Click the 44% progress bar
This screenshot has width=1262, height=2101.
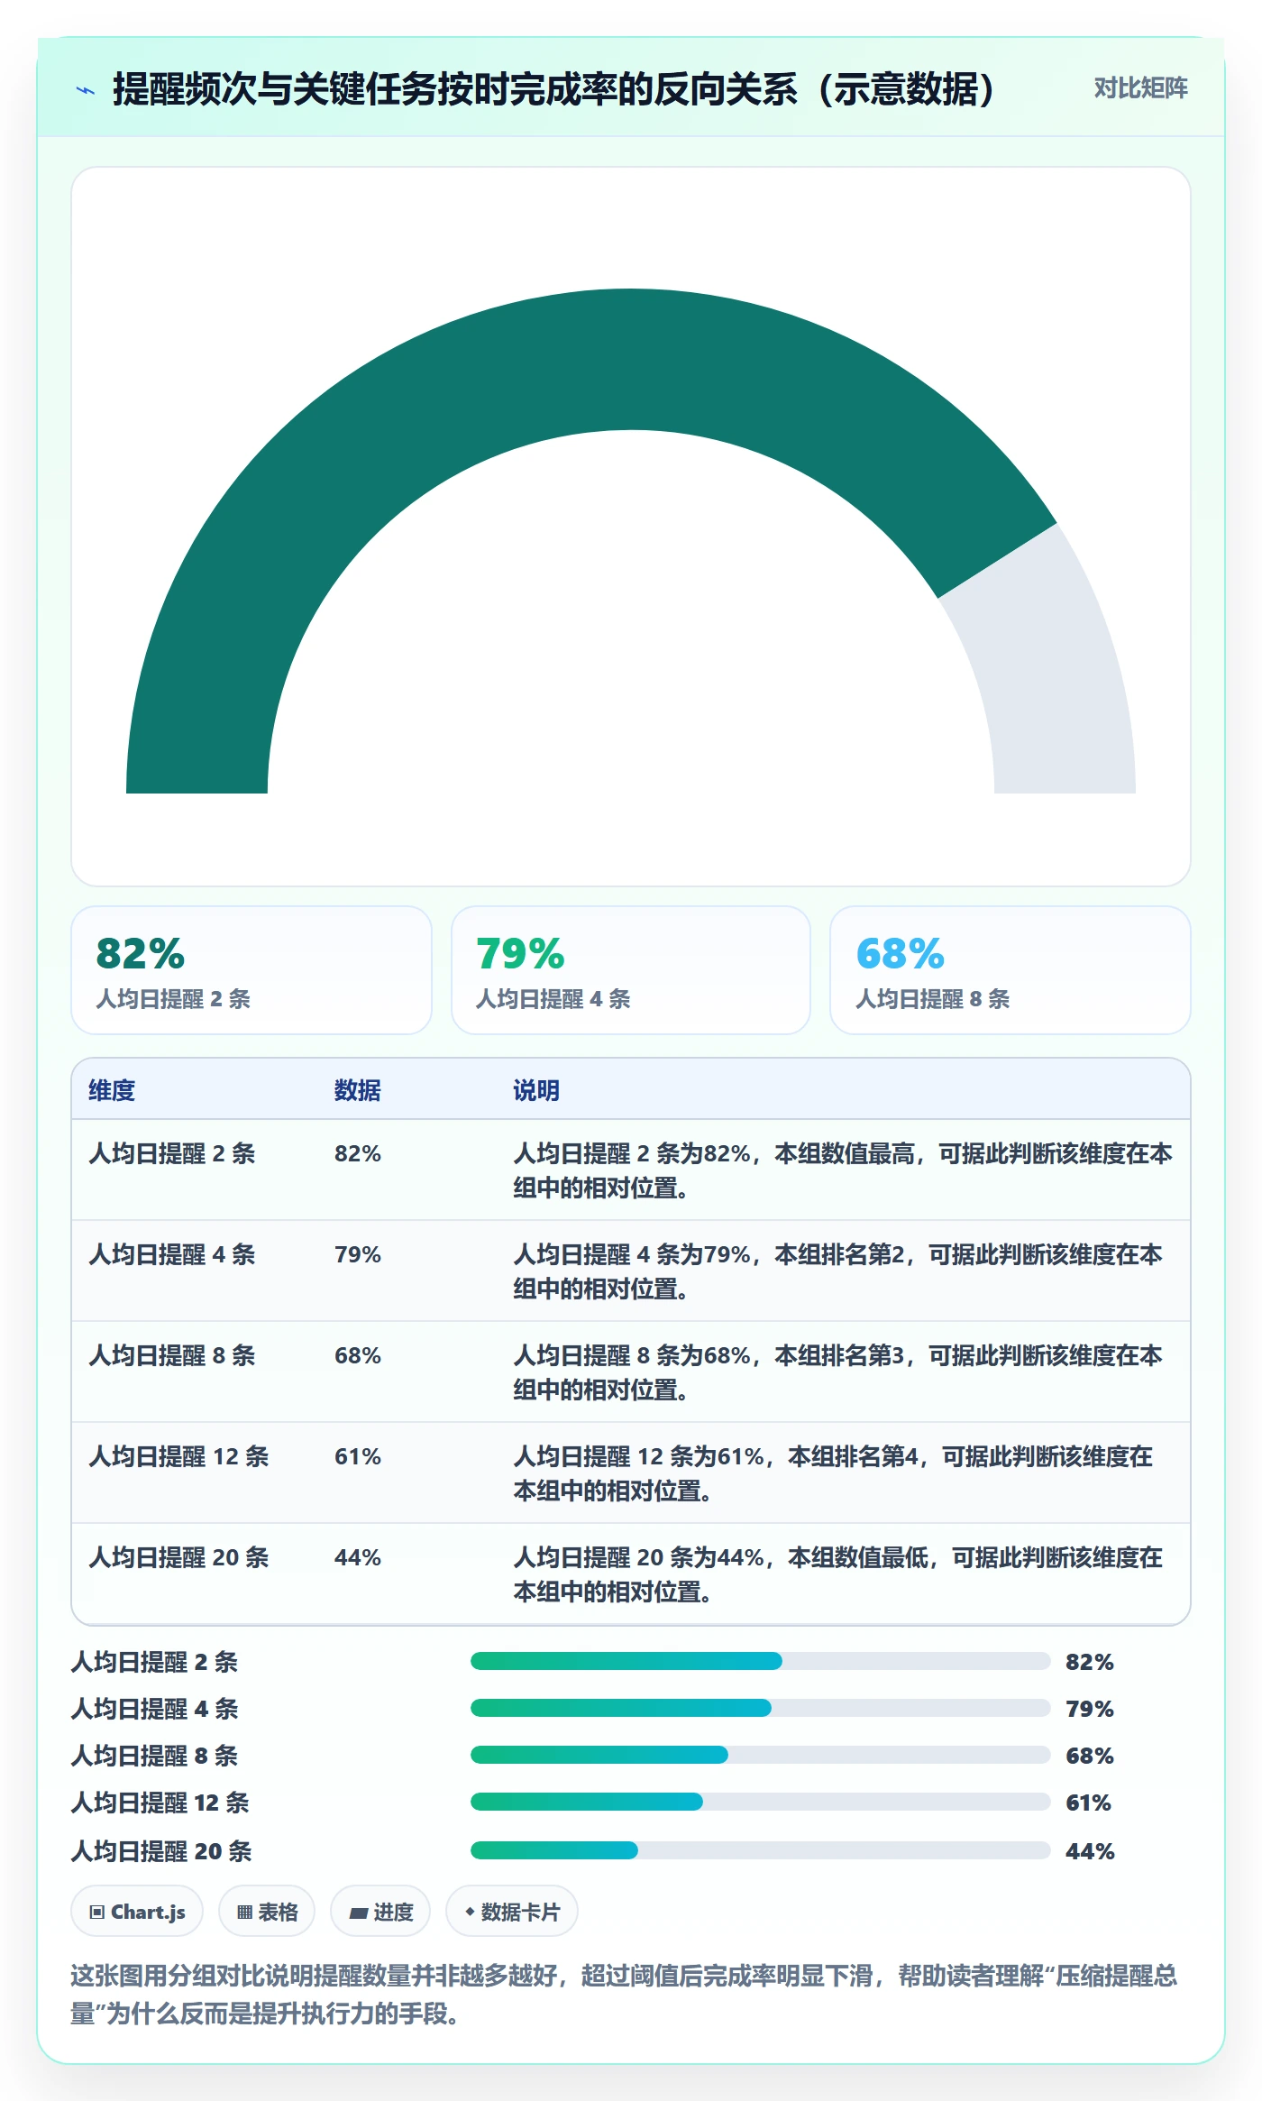point(761,1850)
